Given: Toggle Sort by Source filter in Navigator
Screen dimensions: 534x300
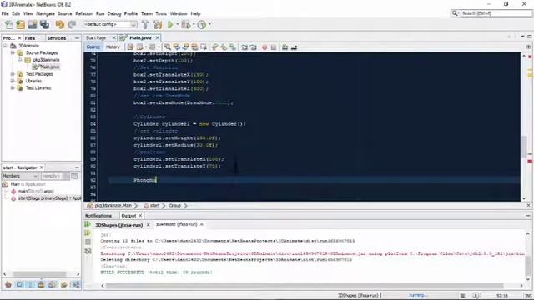Looking at the screenshot, I should pos(76,284).
